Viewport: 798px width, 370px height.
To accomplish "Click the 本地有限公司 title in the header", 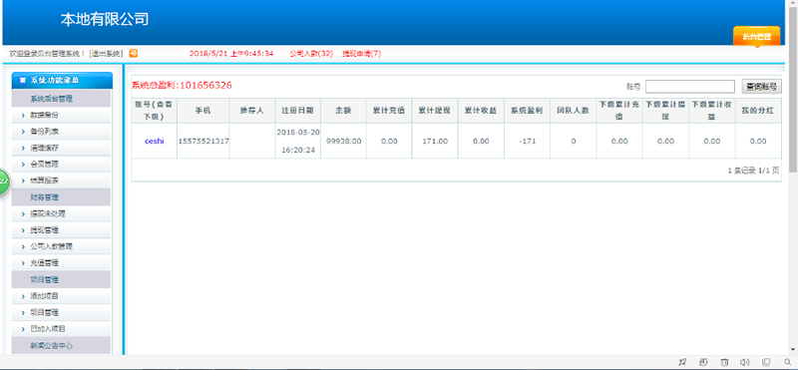I will pos(105,19).
